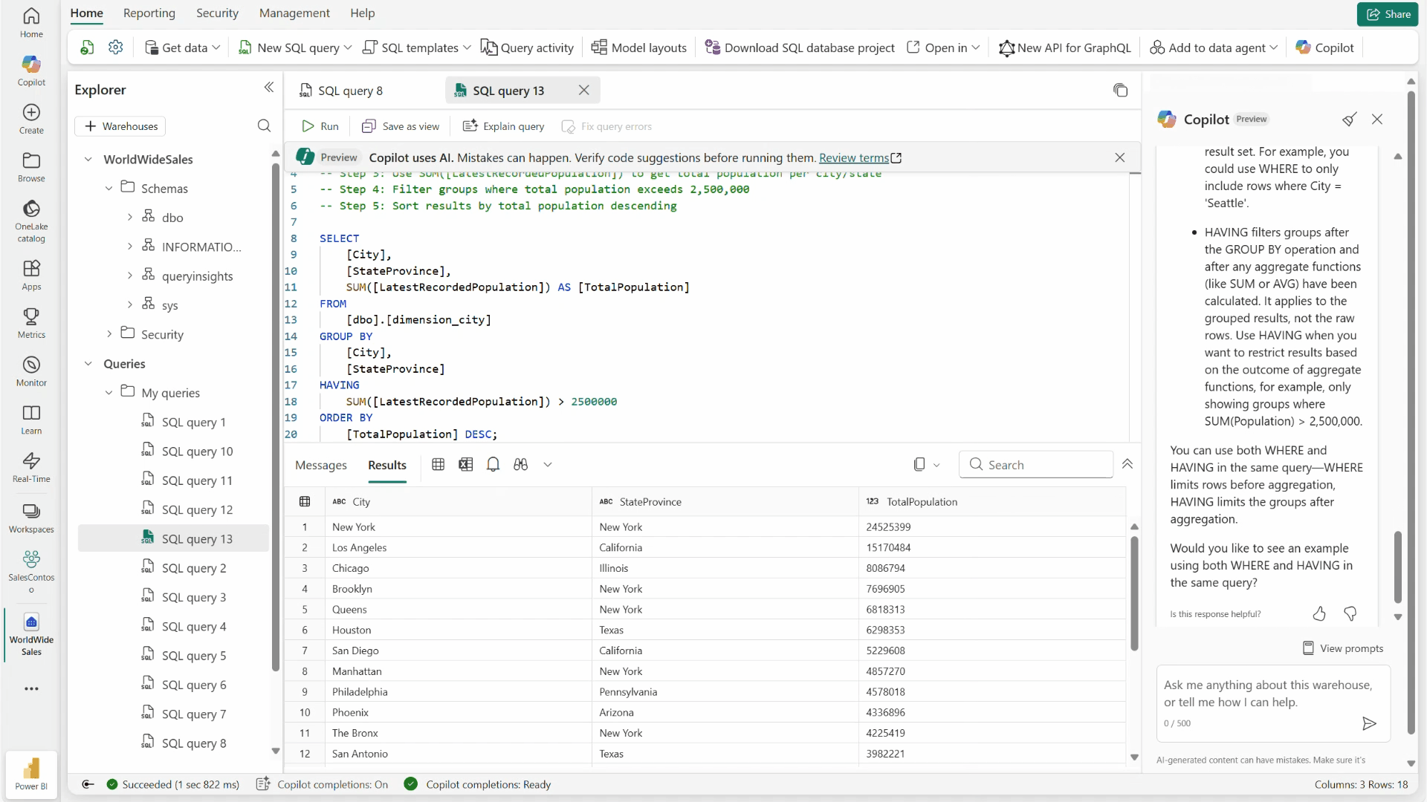
Task: Collapse the Explorer panel
Action: [x=269, y=88]
